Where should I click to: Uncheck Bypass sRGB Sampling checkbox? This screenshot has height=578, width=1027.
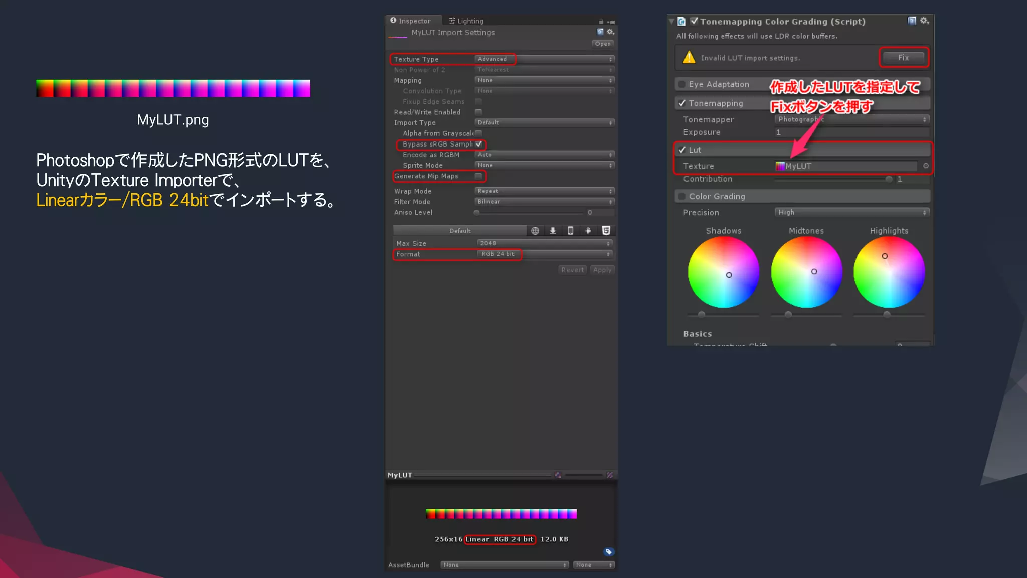click(479, 144)
